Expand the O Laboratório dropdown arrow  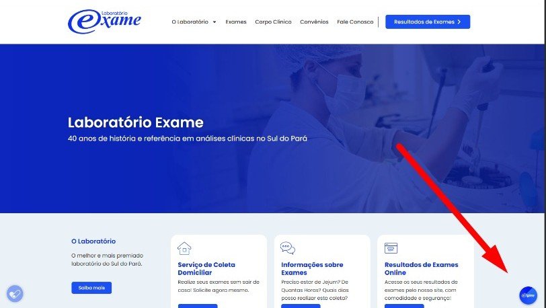click(214, 22)
